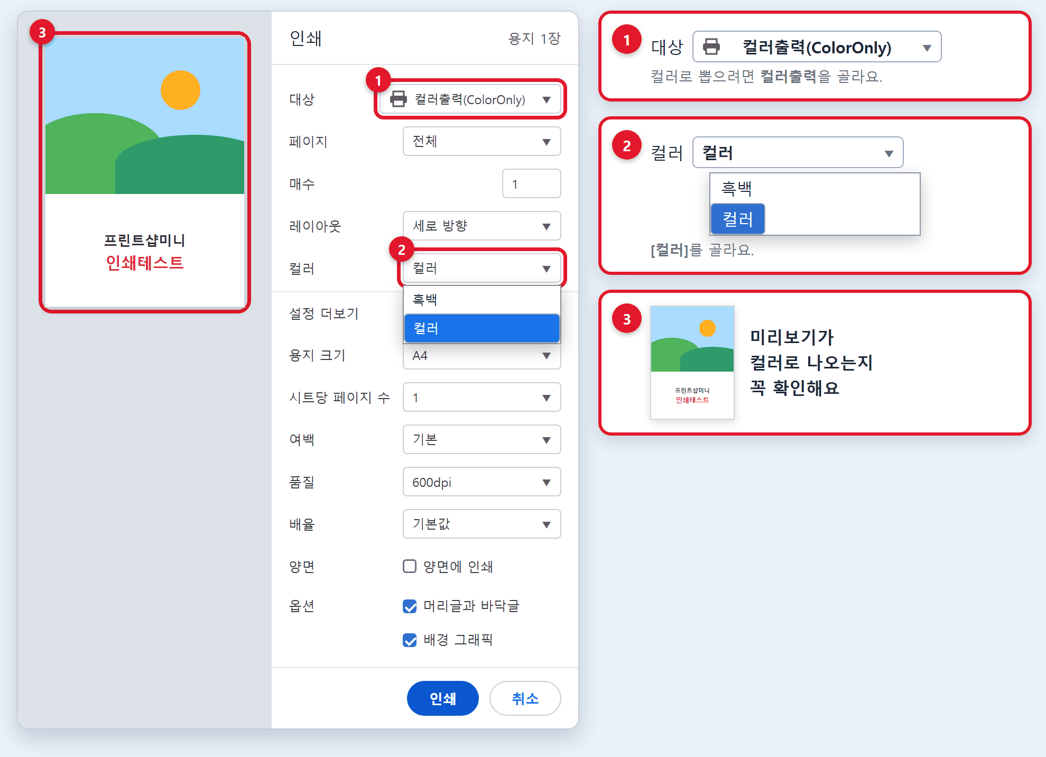Select the highlighted 컬러 in help card 2 list

(738, 219)
